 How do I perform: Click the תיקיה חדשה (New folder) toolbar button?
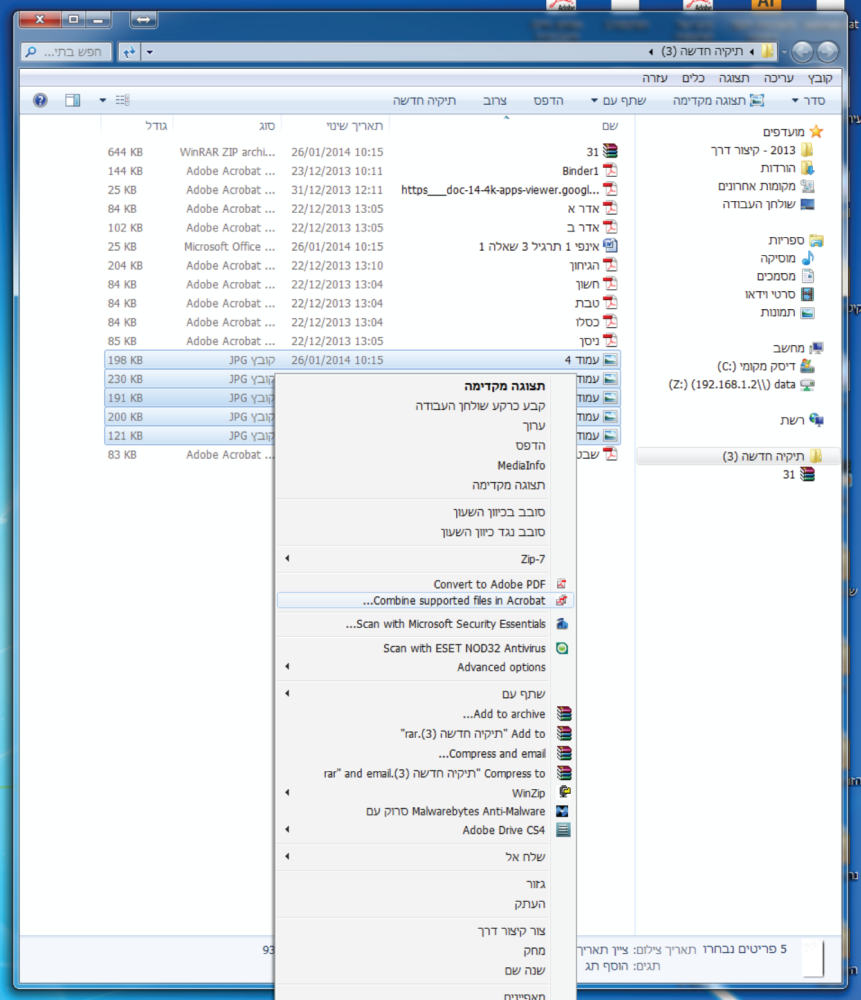424,100
